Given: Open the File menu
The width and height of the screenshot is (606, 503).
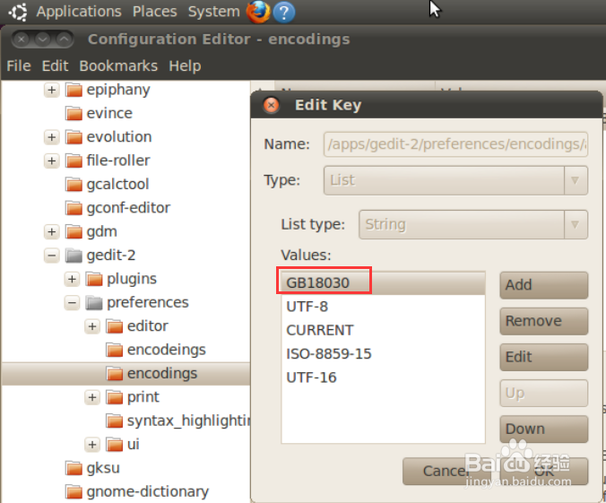Looking at the screenshot, I should pos(19,66).
